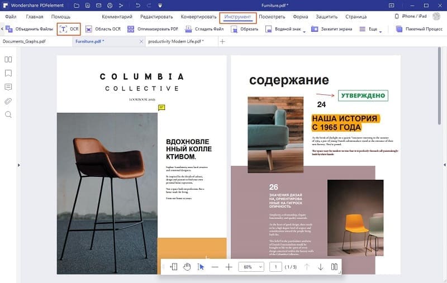This screenshot has height=283, width=447.
Task: Choose the Select text cursor tool
Action: pos(201,267)
